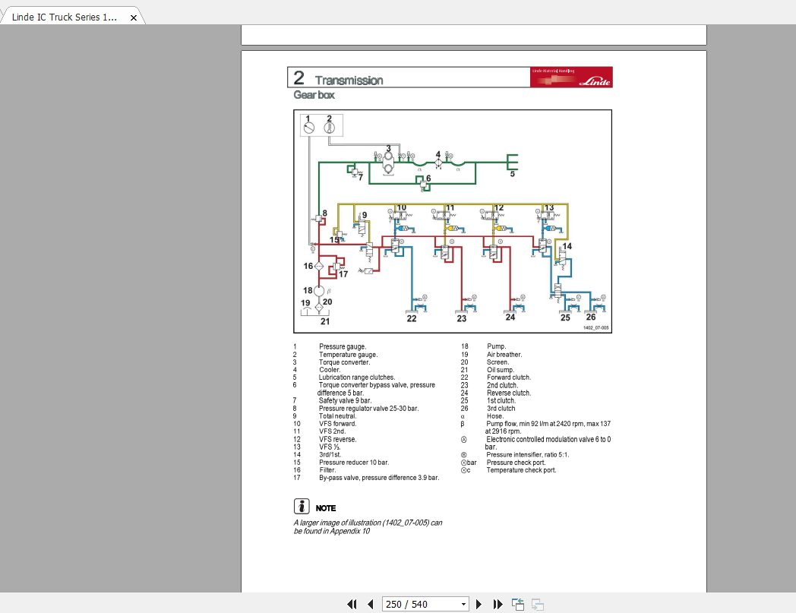Click the Transmission section heading
This screenshot has height=613, width=796.
coord(349,81)
